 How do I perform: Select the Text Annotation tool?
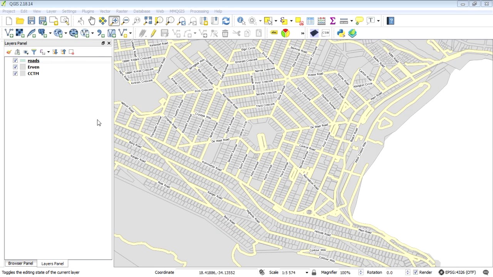[x=371, y=21]
